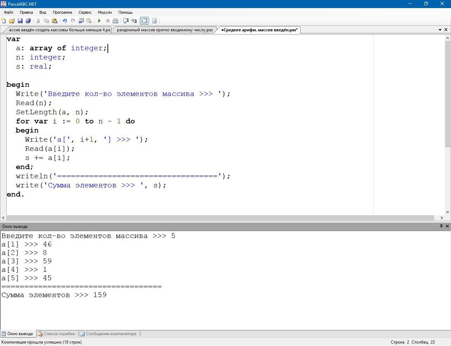Click the Step Over debug icon
451x346 pixels.
(x=126, y=21)
